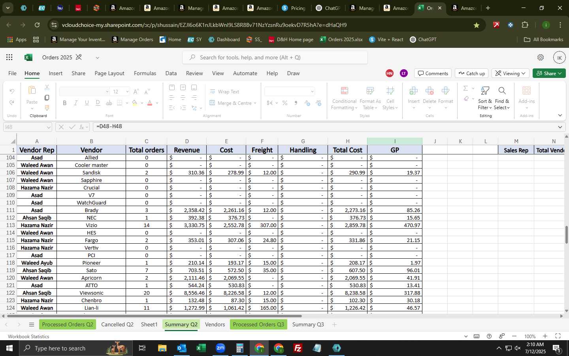Click the Add new sheet plus icon
The image size is (569, 356).
(334, 325)
